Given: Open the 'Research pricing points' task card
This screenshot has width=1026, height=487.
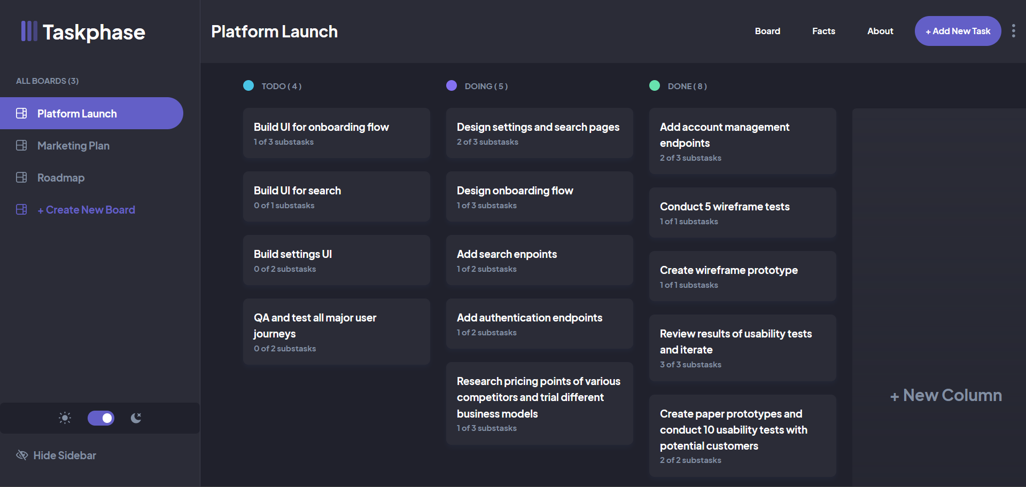Looking at the screenshot, I should click(539, 403).
